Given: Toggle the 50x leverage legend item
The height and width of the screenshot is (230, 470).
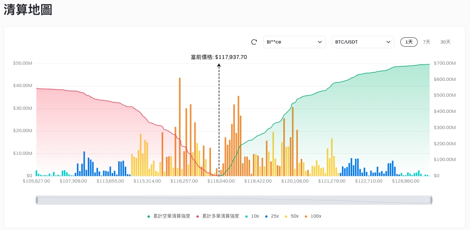Looking at the screenshot, I should coord(294,216).
